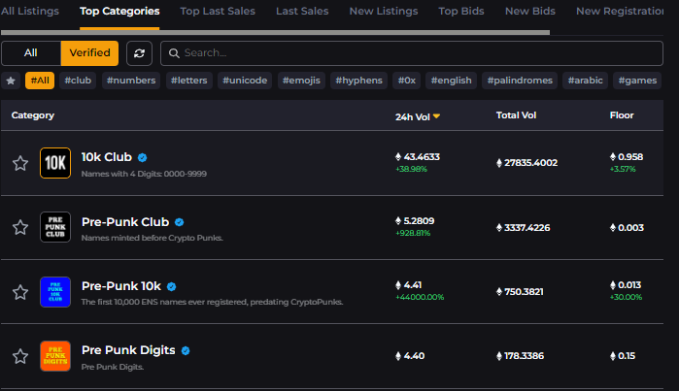This screenshot has width=679, height=391.
Task: Toggle the 24h Vol sort arrow
Action: click(436, 116)
